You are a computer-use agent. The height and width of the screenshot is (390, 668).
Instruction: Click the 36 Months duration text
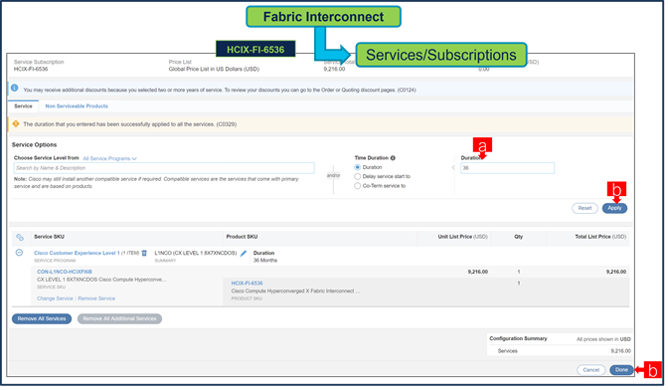pyautogui.click(x=266, y=262)
